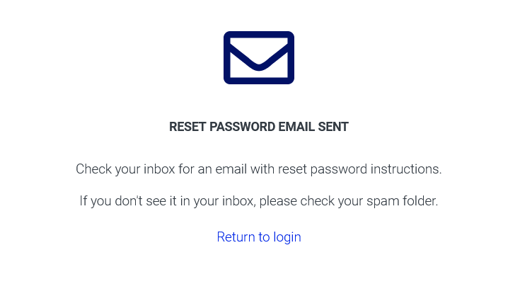Click the word 'folder.' at the sentence end
The image size is (520, 284).
click(420, 201)
